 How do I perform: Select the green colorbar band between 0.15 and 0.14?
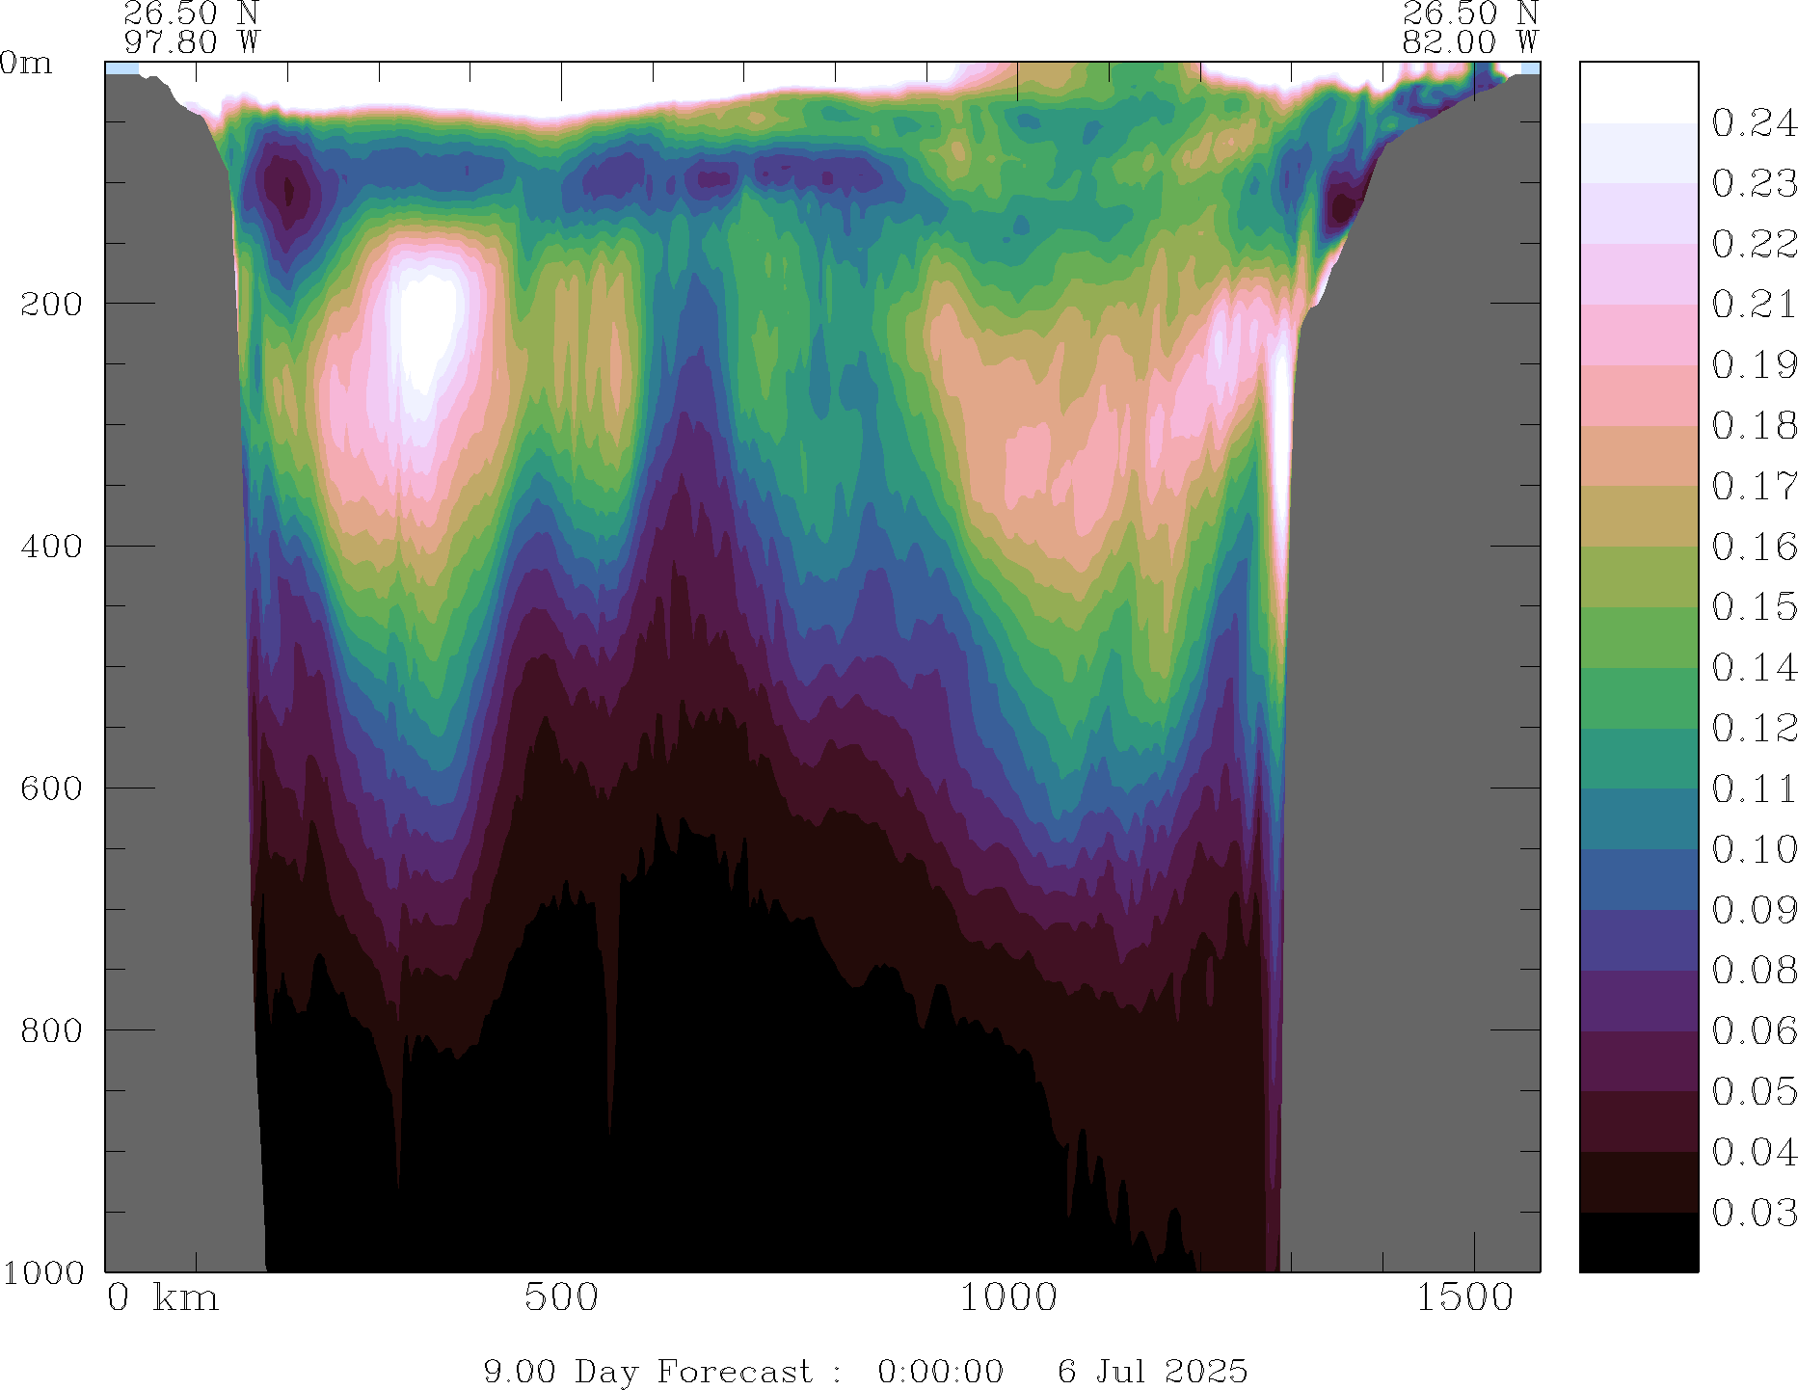1638,636
